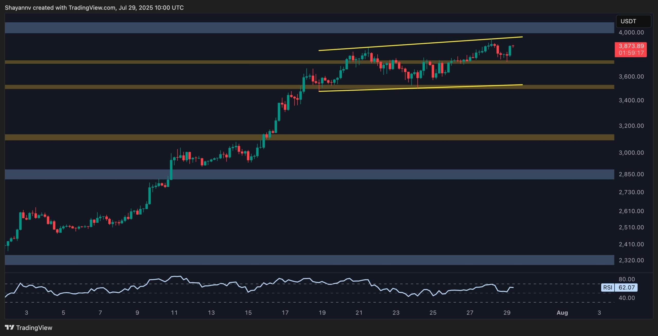Click the Shayannv TradingView.com attribution text
This screenshot has width=658, height=336.
click(x=94, y=8)
